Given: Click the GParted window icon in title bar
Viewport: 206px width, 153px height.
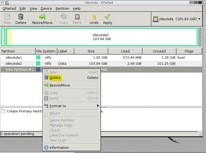Looking at the screenshot, I should (7, 3).
